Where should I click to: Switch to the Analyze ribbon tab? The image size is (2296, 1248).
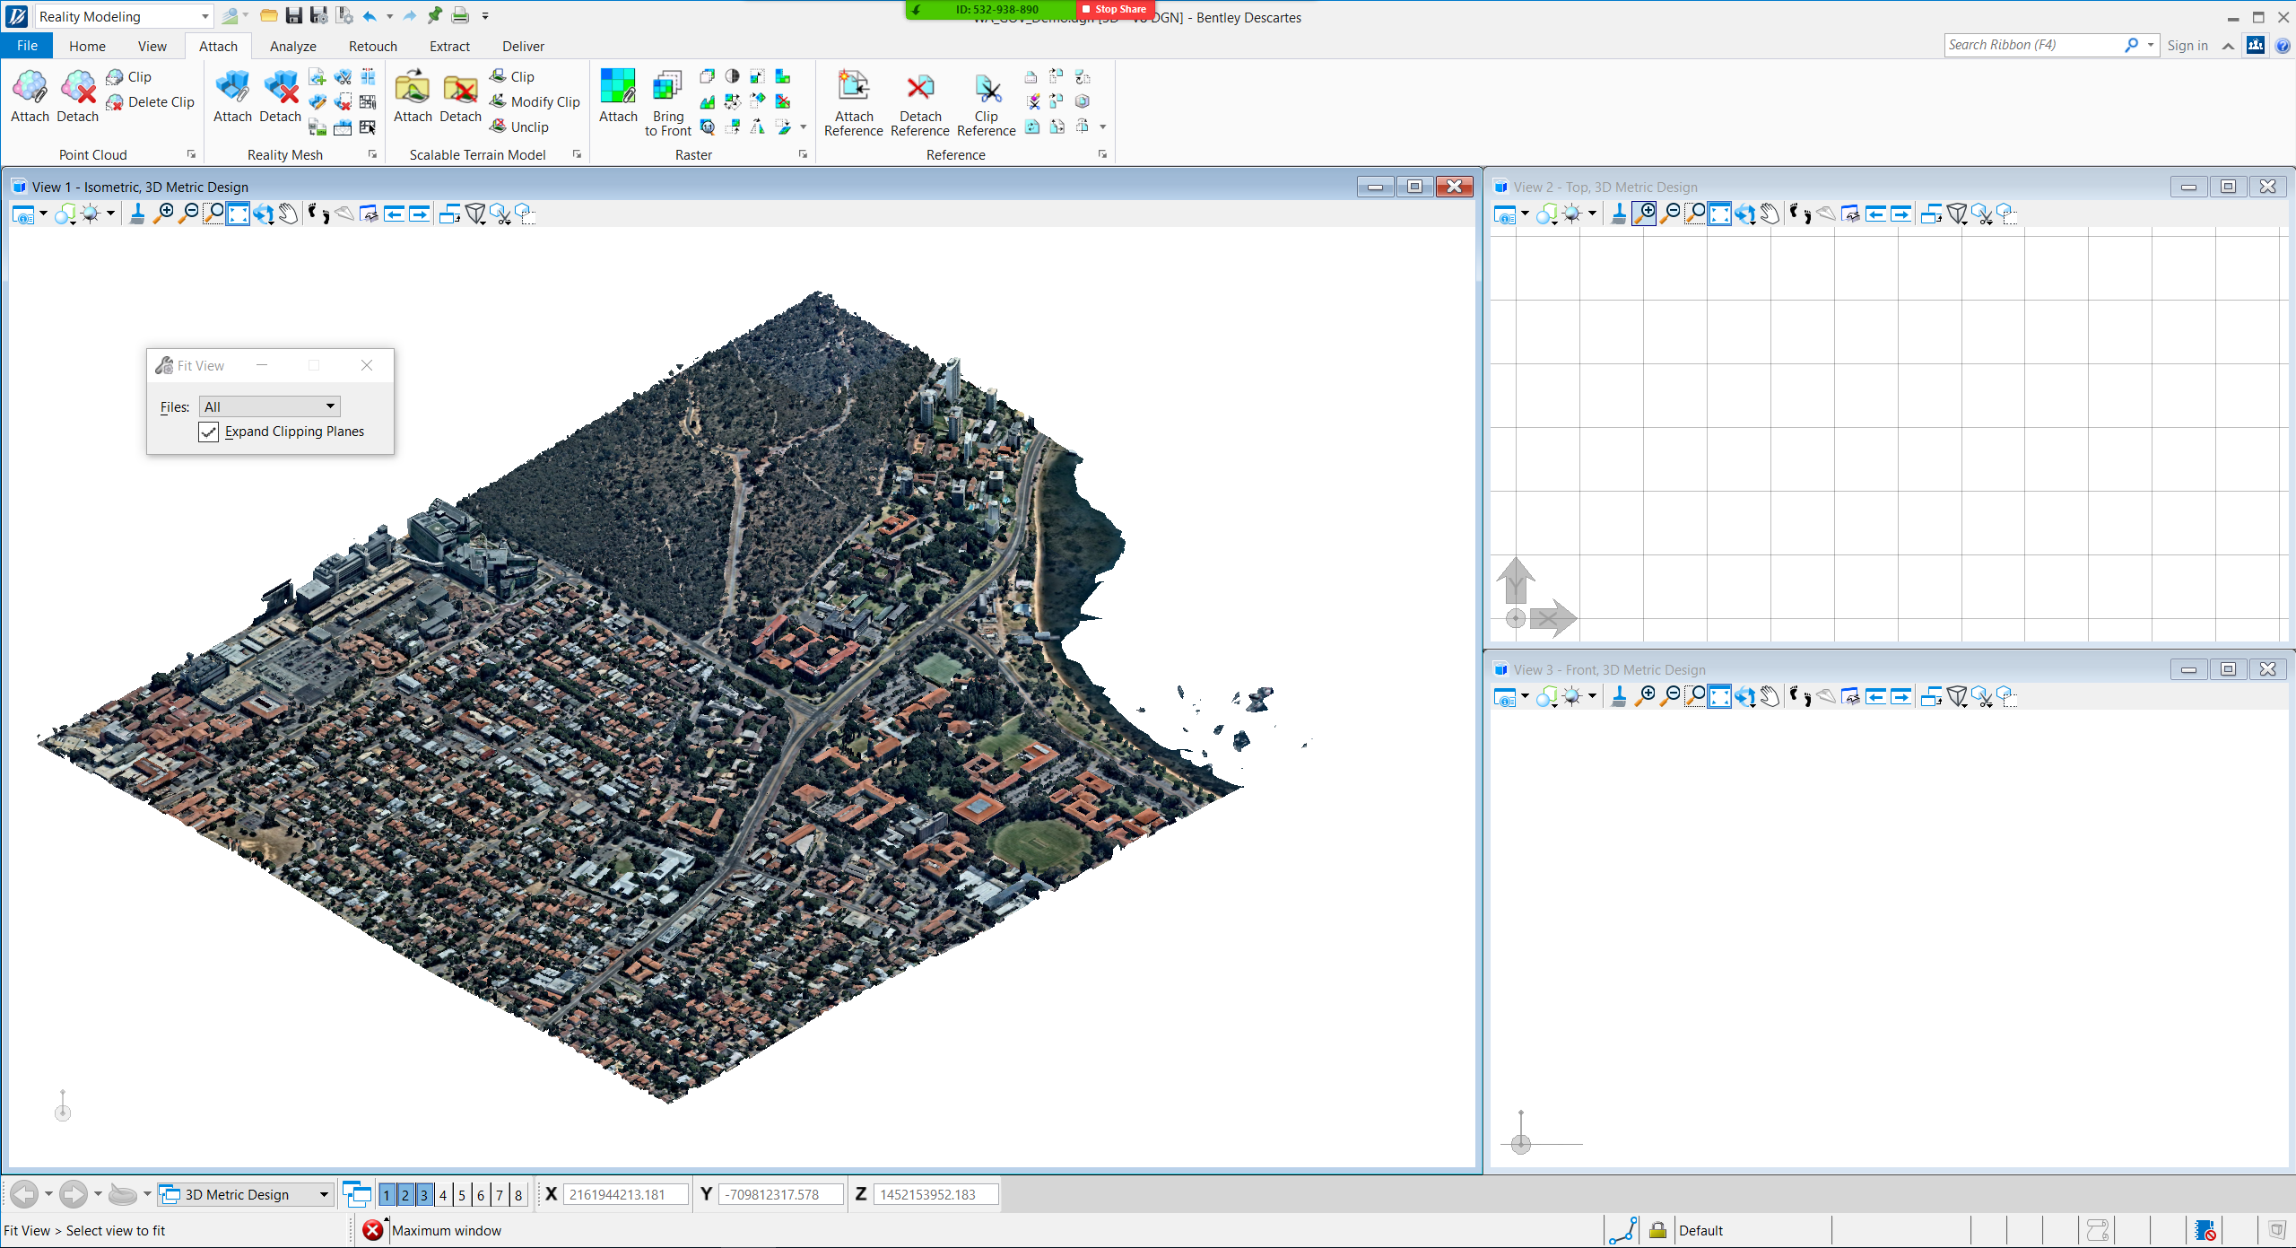tap(292, 46)
